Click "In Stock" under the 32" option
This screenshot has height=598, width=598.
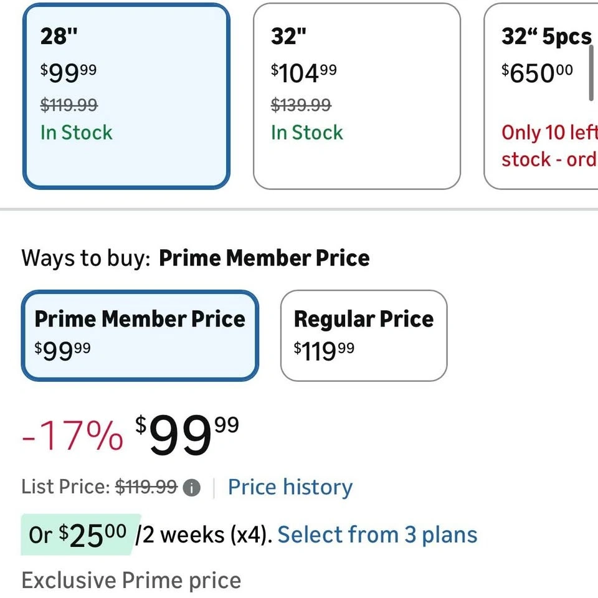point(307,133)
